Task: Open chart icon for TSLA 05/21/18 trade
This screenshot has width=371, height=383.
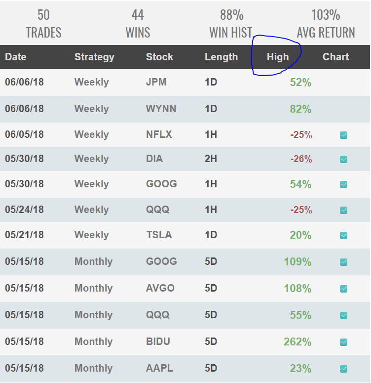Action: [x=343, y=235]
